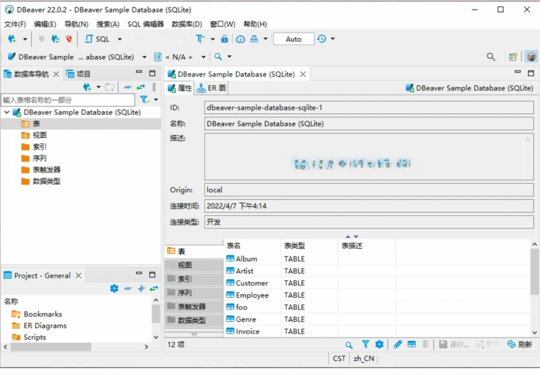Screen dimensions: 540x374
Task: Click the table name filter input field
Action: point(67,100)
